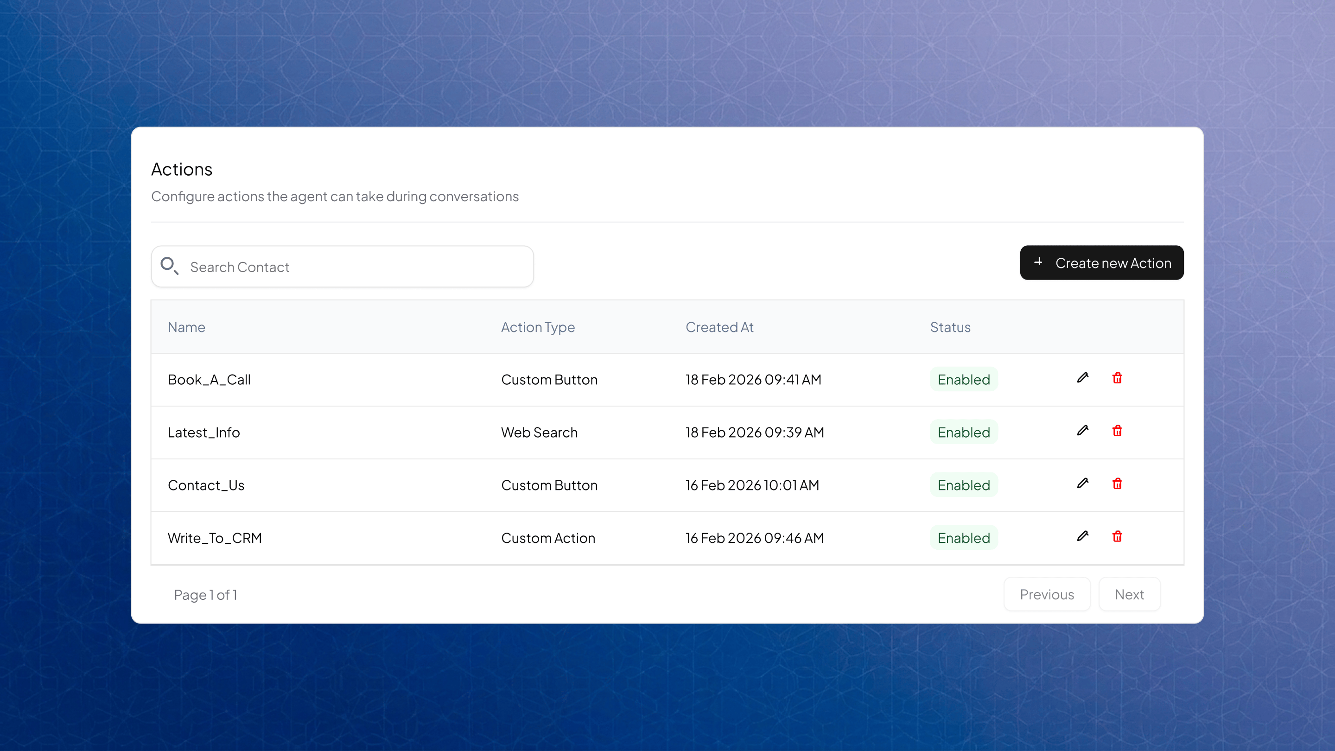Click the Contact_Us name cell

206,486
